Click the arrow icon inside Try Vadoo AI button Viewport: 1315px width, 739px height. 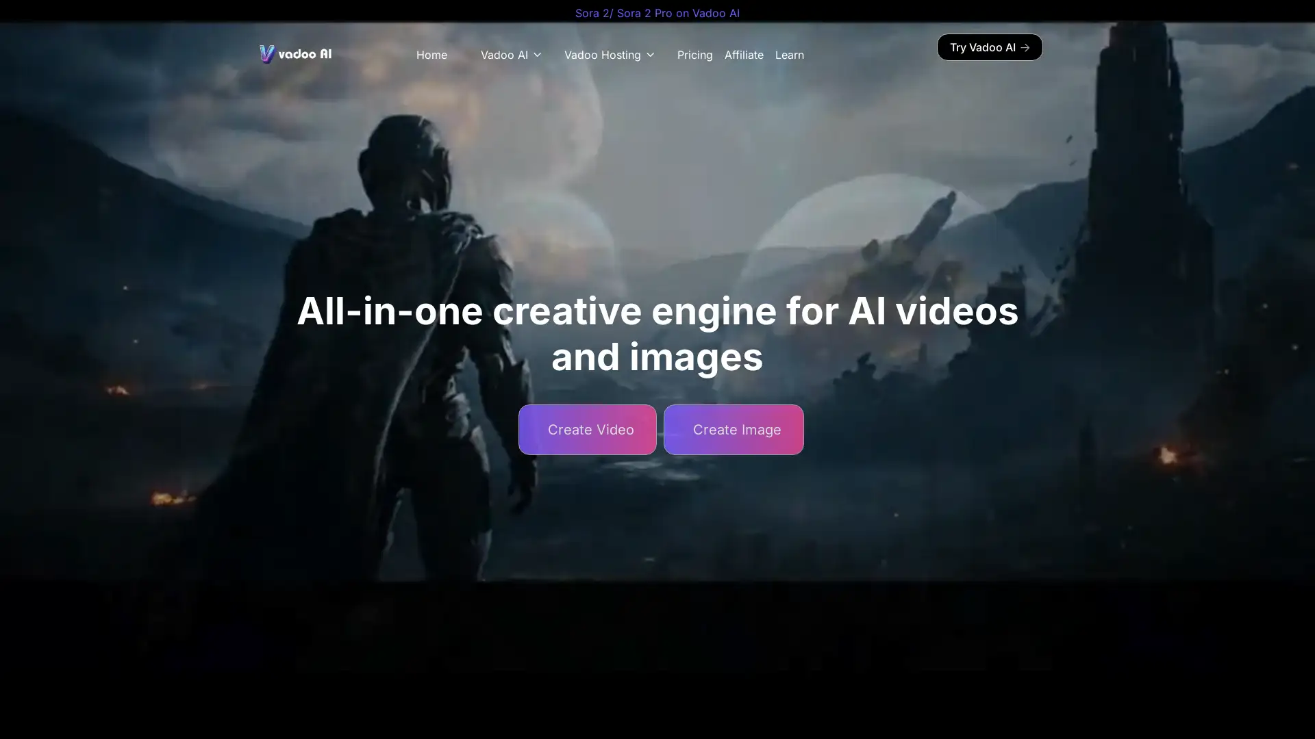pos(1025,47)
